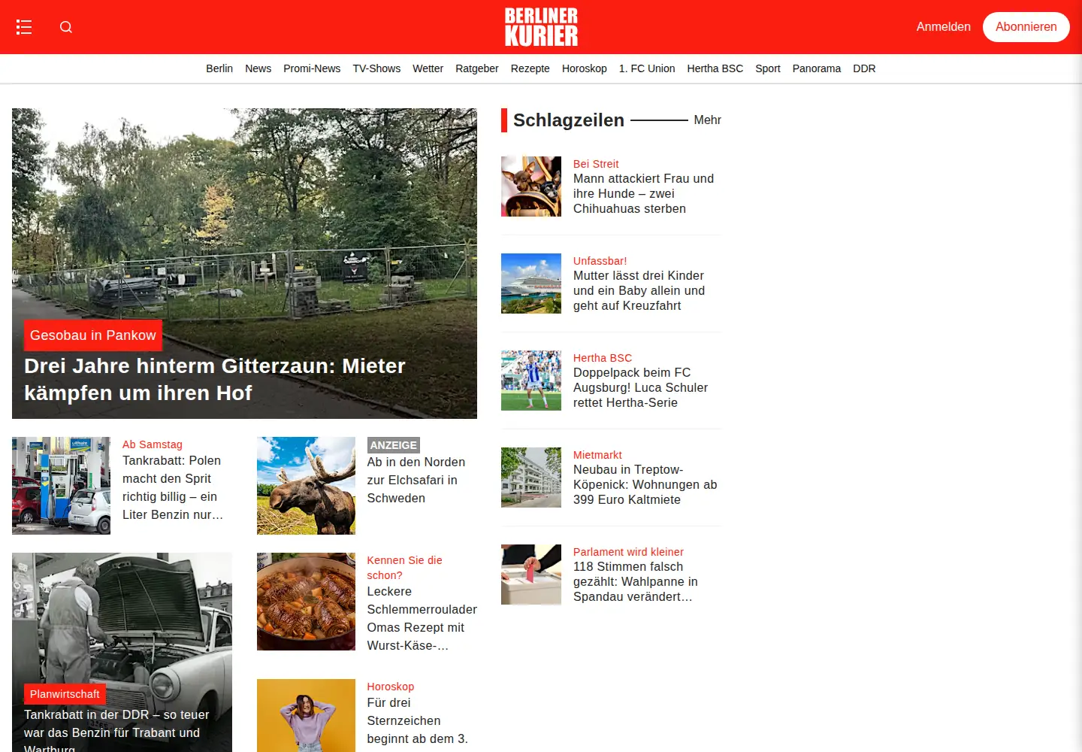1082x752 pixels.
Task: Click the horoscope woman thumbnail
Action: point(306,715)
